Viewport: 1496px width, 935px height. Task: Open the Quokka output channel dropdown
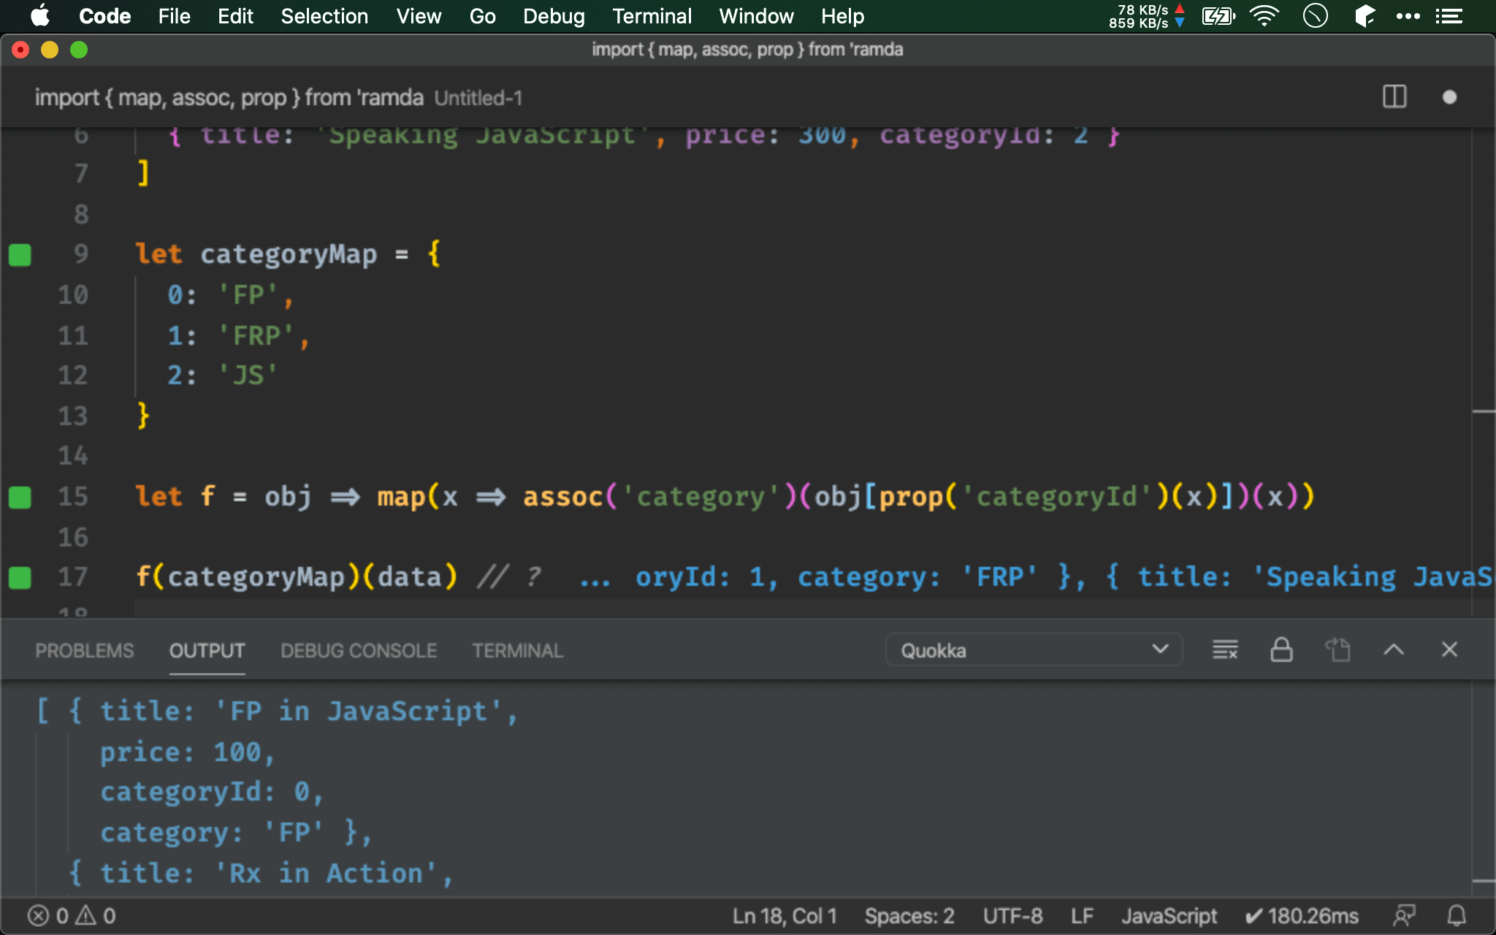(1034, 649)
